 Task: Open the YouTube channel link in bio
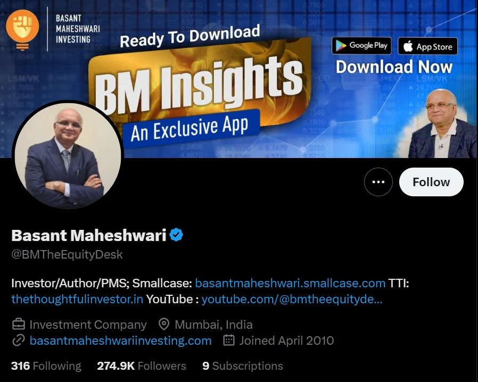point(292,299)
